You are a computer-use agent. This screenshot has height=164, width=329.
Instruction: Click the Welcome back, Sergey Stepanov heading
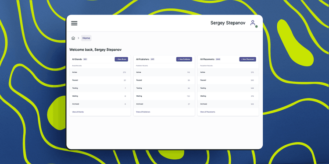(x=96, y=50)
